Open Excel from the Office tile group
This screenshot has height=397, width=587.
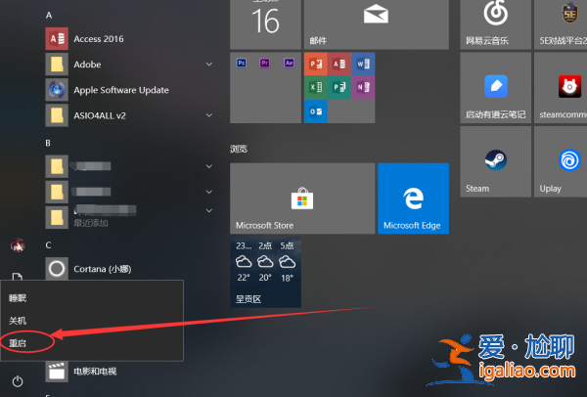click(316, 88)
